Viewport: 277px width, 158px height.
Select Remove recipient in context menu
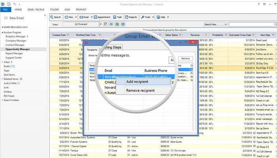pos(140,90)
